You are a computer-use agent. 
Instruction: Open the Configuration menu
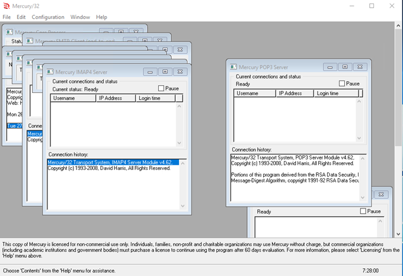[48, 17]
